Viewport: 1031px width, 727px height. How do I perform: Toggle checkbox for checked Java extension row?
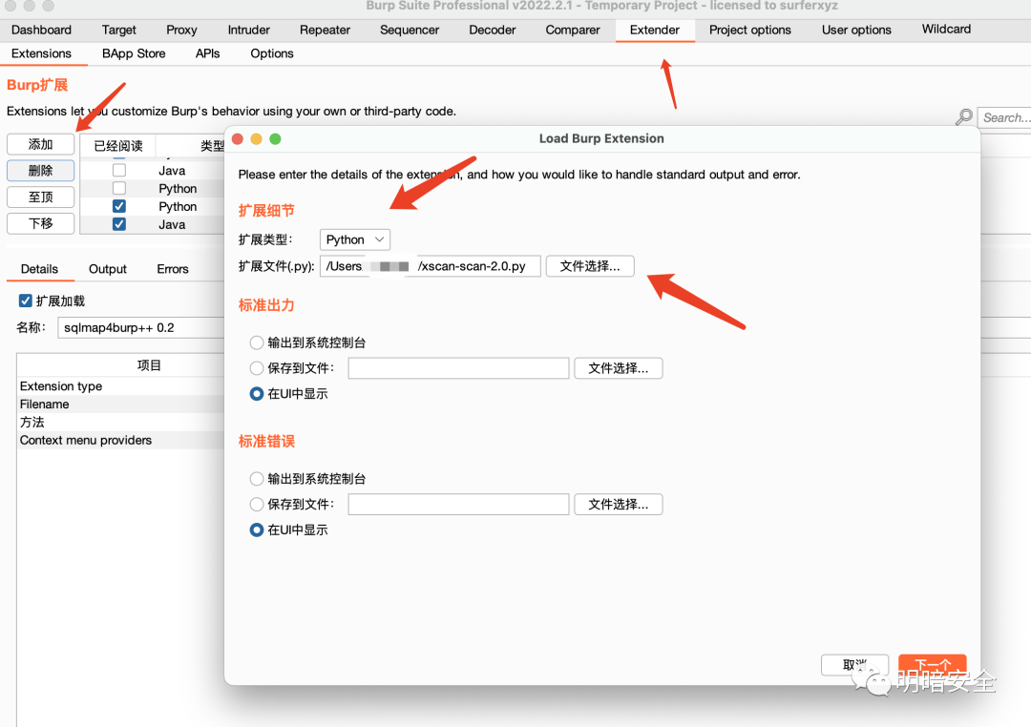tap(119, 224)
